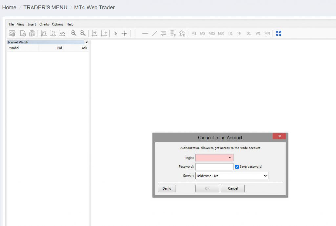Click MT4 Web Trader breadcrumb
The width and height of the screenshot is (336, 226).
[x=94, y=7]
